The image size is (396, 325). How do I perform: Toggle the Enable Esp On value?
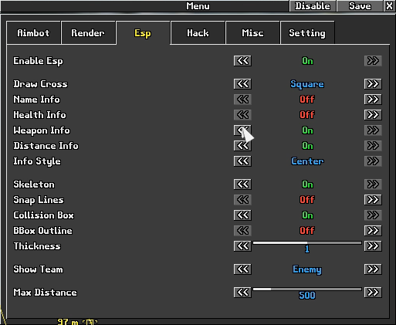coord(307,61)
